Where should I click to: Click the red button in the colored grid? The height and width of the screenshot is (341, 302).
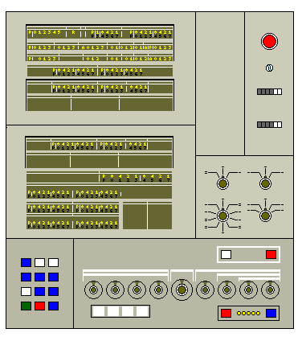click(39, 306)
